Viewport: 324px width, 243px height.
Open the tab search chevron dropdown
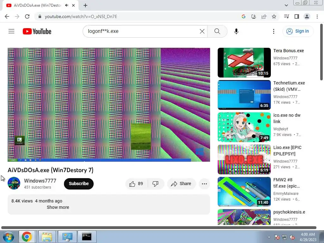(286, 5)
